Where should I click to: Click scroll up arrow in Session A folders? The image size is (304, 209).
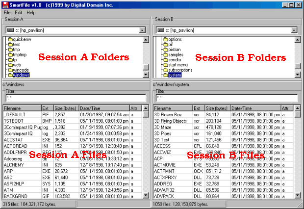coord(146,40)
